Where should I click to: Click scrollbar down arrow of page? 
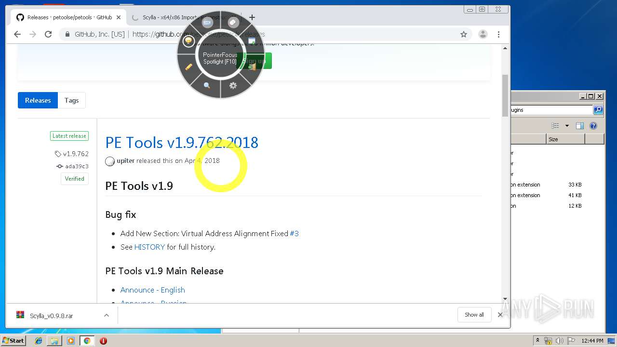(x=505, y=299)
